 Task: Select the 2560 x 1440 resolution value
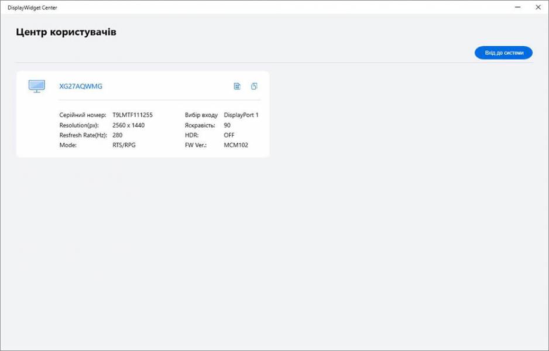click(128, 125)
